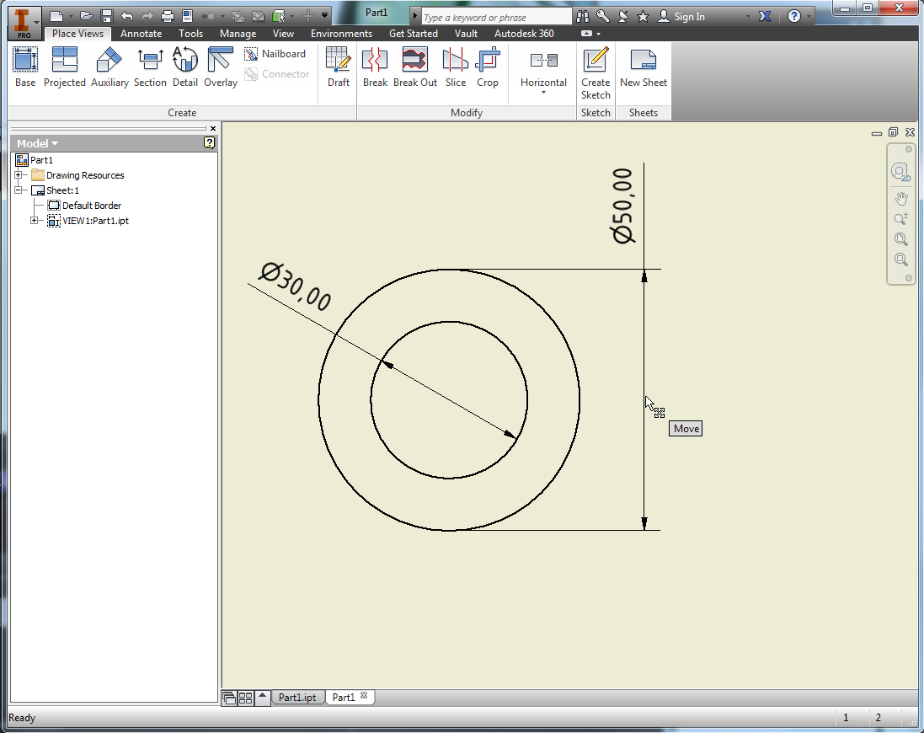Pick the Crop tool

tap(488, 67)
